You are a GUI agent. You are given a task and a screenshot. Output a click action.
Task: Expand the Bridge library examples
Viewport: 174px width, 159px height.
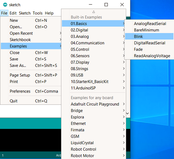94,110
